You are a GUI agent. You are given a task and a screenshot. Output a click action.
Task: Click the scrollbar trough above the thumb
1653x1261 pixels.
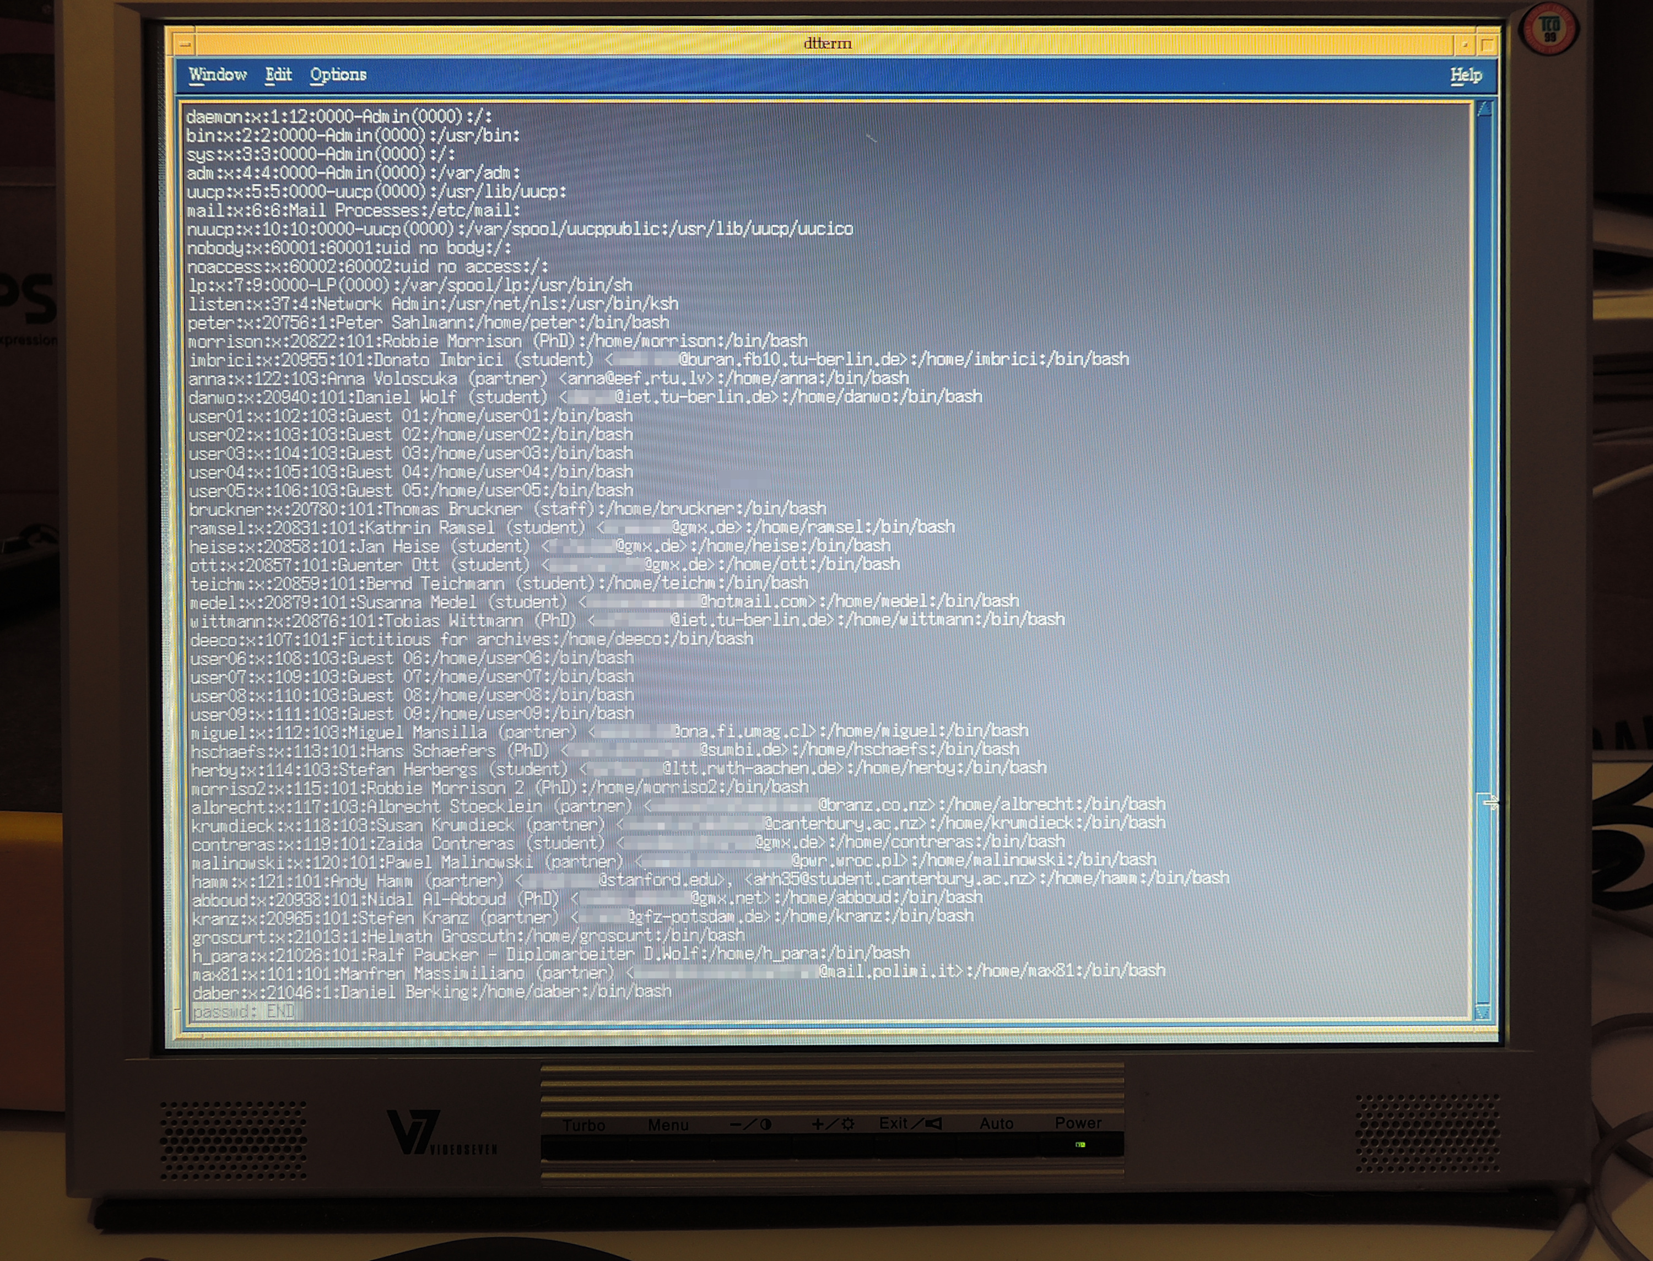1483,451
